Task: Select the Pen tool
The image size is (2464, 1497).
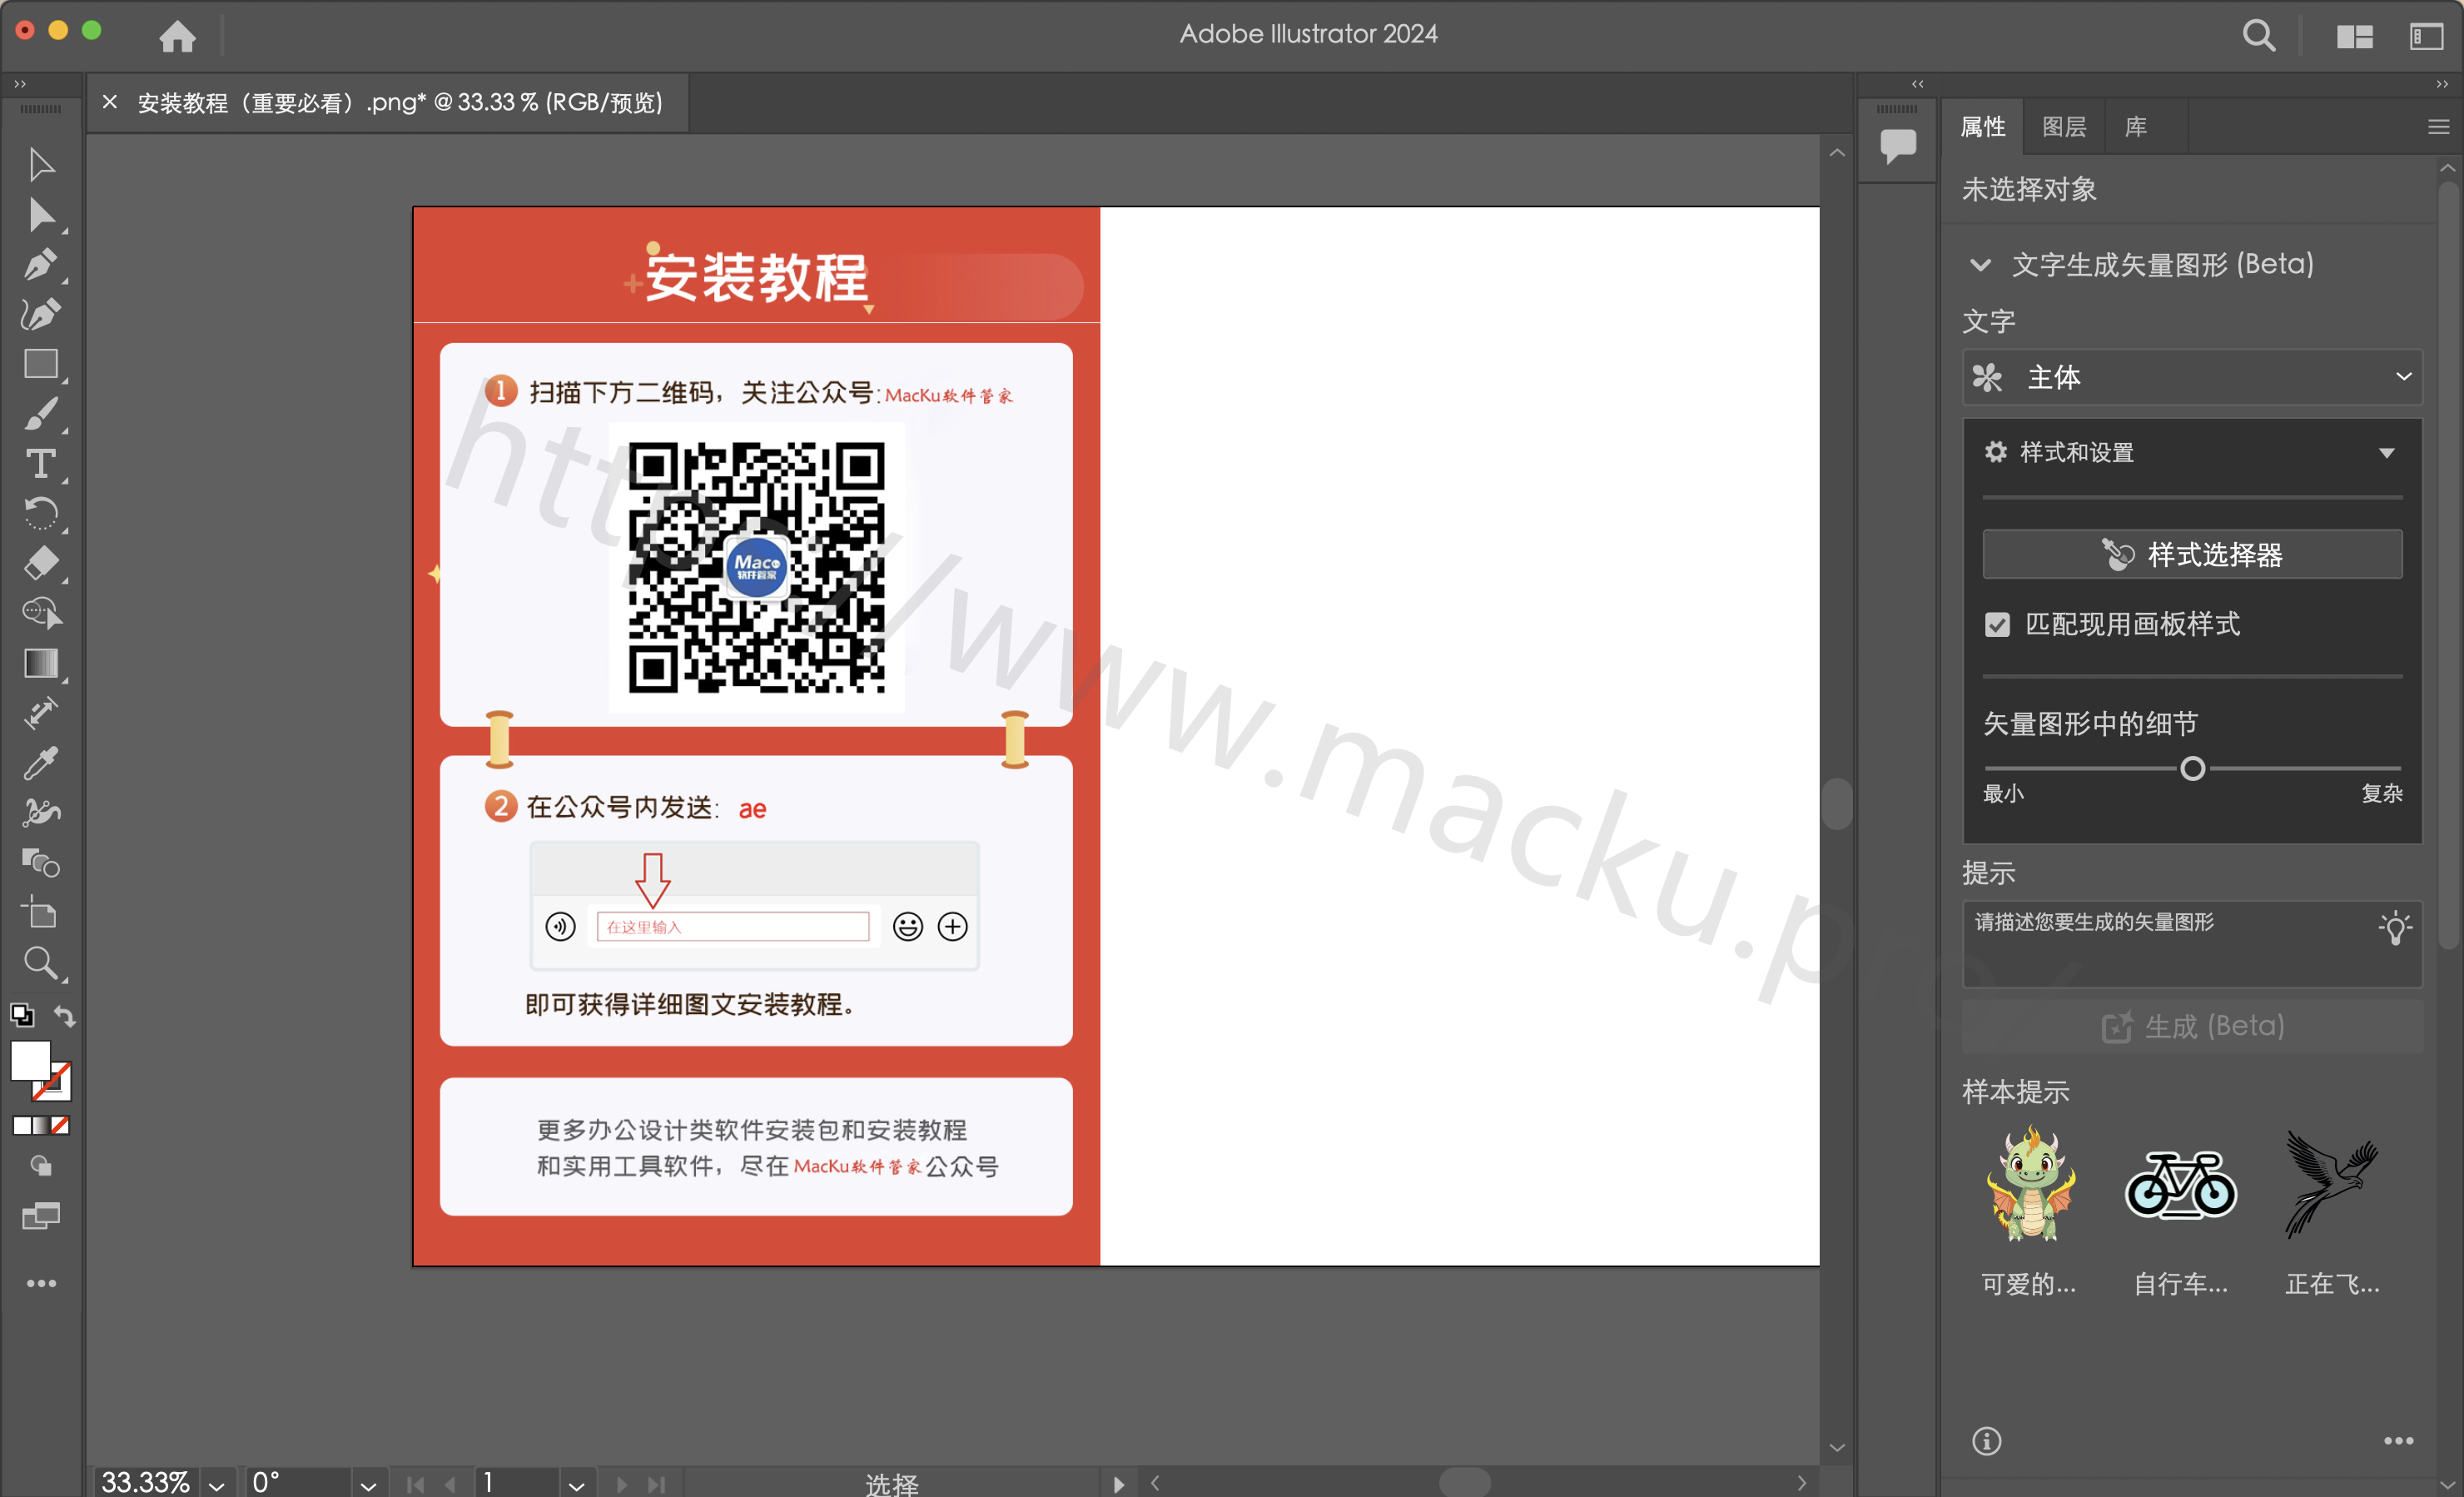Action: coord(41,265)
